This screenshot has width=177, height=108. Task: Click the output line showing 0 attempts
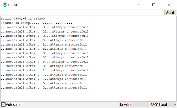click(44, 66)
